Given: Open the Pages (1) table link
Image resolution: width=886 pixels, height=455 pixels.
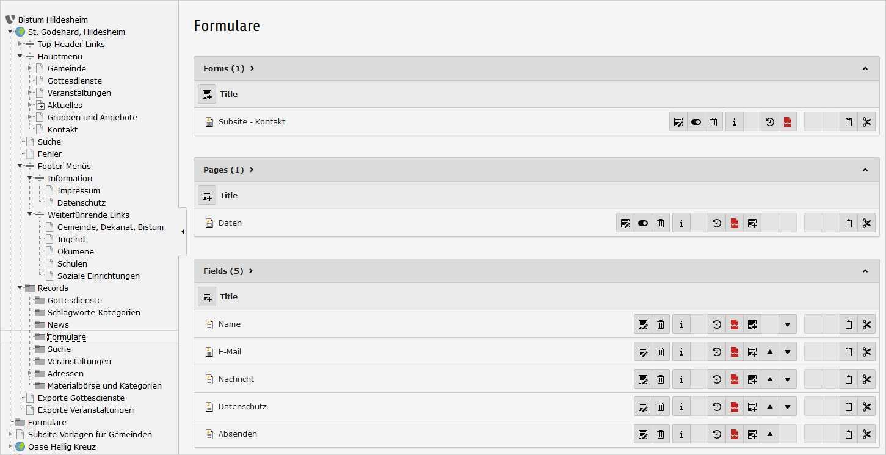Looking at the screenshot, I should coord(223,170).
